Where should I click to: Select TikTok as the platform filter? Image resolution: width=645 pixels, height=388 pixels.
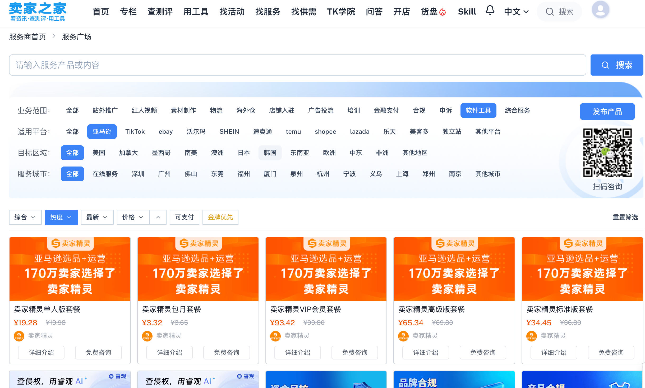pos(135,132)
